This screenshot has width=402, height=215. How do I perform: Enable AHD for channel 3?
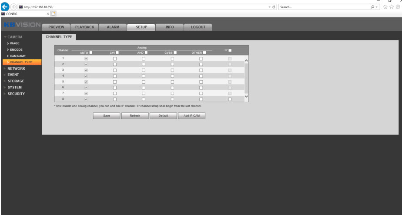pyautogui.click(x=144, y=70)
